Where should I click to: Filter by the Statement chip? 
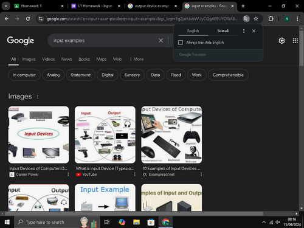coord(81,75)
